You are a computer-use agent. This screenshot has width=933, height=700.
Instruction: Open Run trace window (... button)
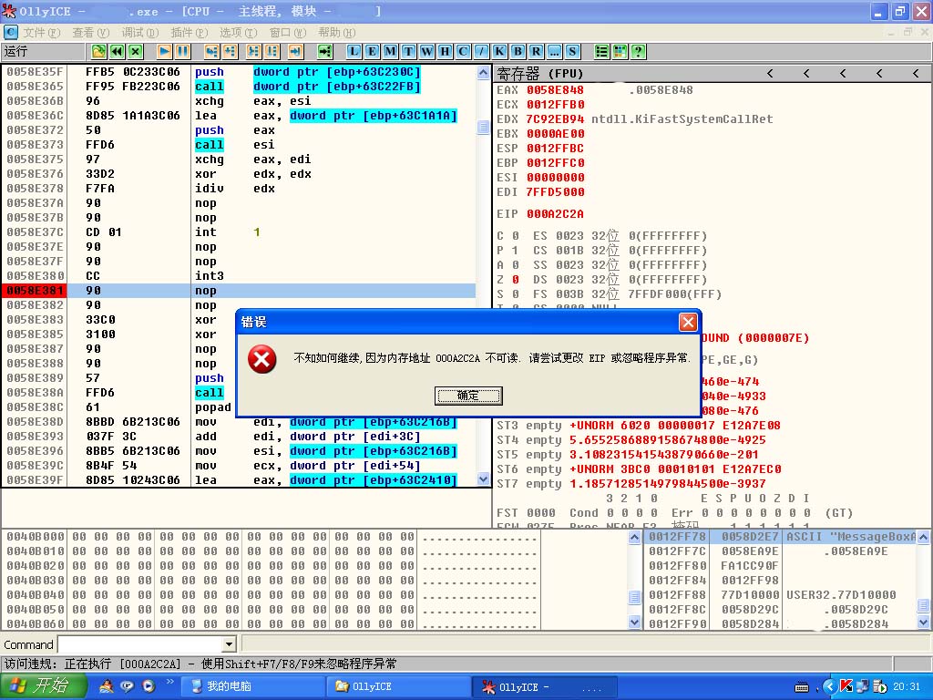[555, 52]
